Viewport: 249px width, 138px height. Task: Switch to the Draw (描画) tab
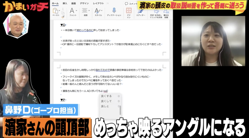pos(74,3)
